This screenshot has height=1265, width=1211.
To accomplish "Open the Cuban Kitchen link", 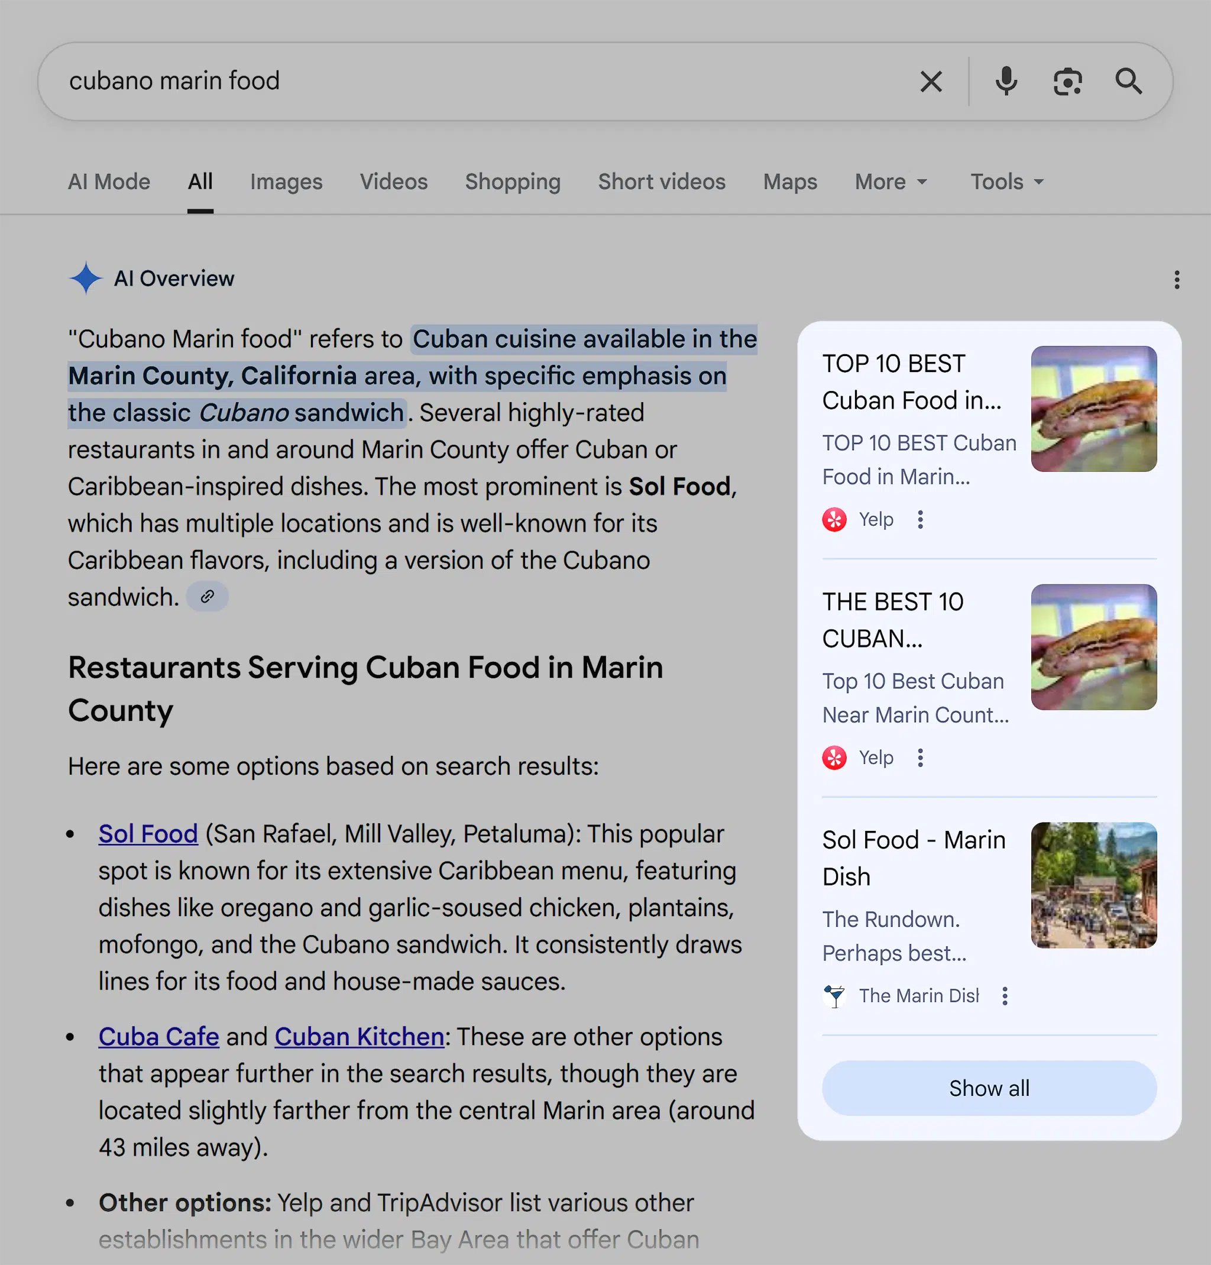I will pyautogui.click(x=360, y=1037).
